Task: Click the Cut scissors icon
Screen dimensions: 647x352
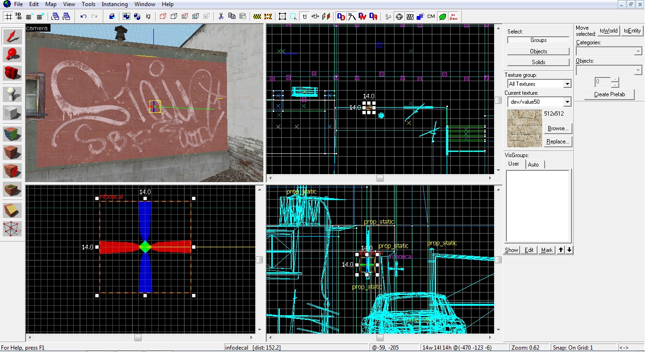Action: (x=220, y=17)
